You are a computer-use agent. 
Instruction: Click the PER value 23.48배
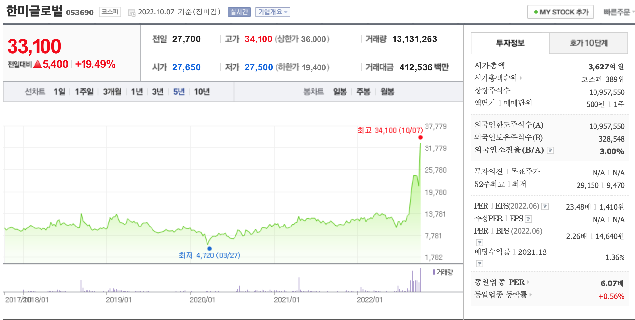[x=578, y=207]
